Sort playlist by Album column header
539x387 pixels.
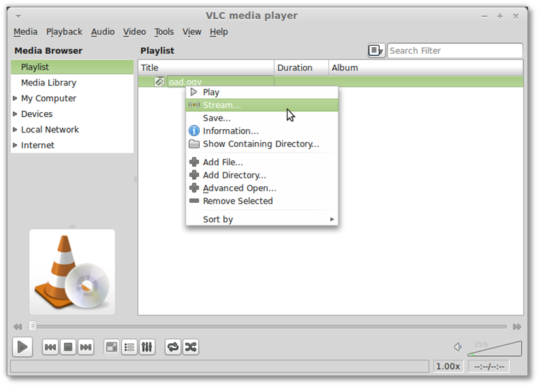pyautogui.click(x=426, y=68)
